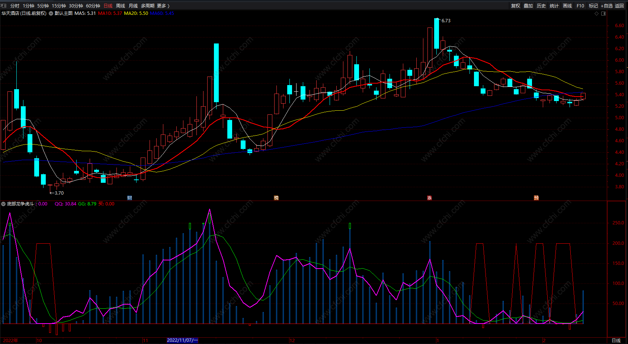Click the 2022/11/07 date label on timeline
This screenshot has width=628, height=344.
pyautogui.click(x=182, y=340)
